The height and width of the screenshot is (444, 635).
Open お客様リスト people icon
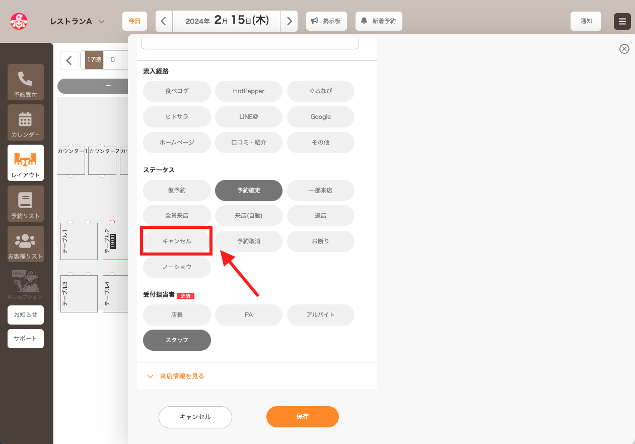coord(25,244)
